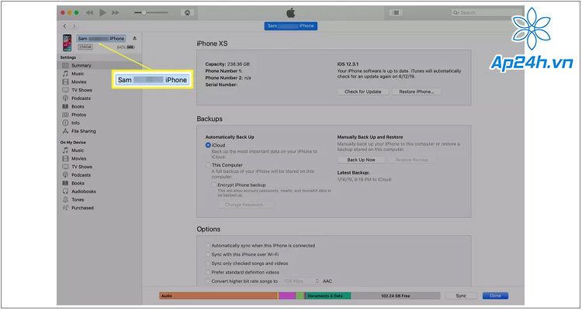Click the Back Up Now button
582x310 pixels.
point(361,160)
